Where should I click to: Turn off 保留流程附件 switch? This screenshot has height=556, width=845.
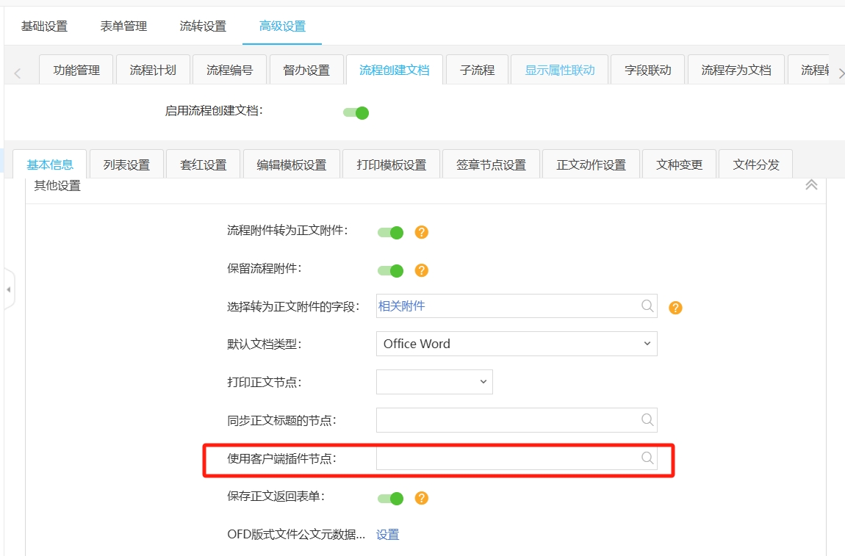(391, 270)
